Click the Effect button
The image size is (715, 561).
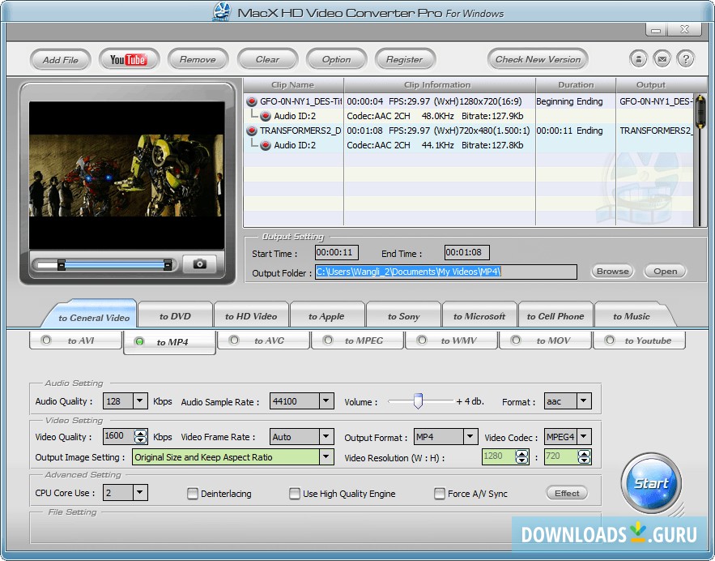pos(566,493)
